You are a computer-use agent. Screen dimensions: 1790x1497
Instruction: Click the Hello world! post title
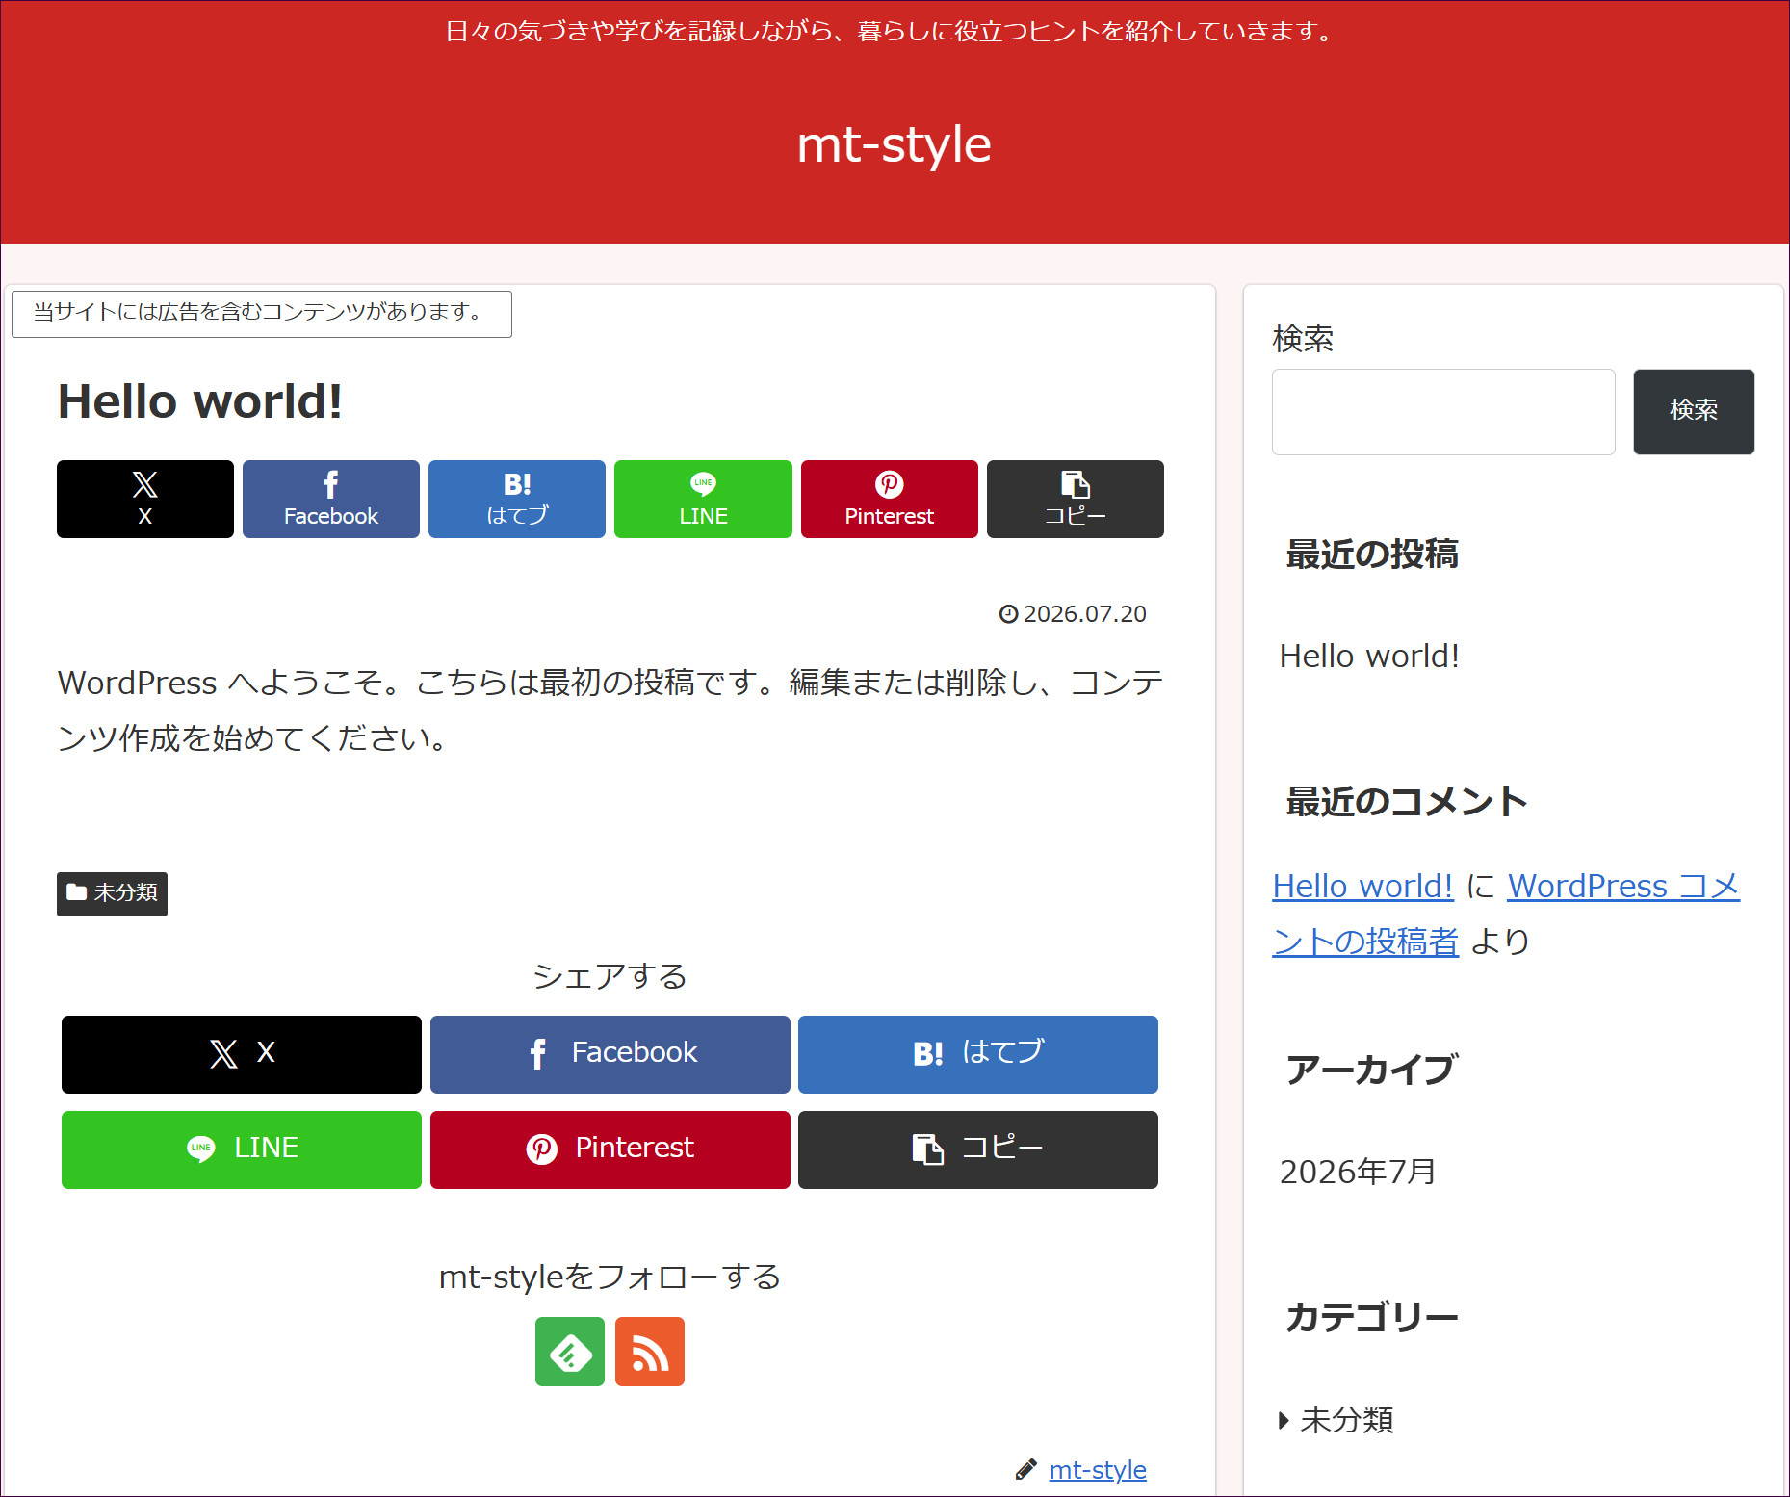coord(200,401)
